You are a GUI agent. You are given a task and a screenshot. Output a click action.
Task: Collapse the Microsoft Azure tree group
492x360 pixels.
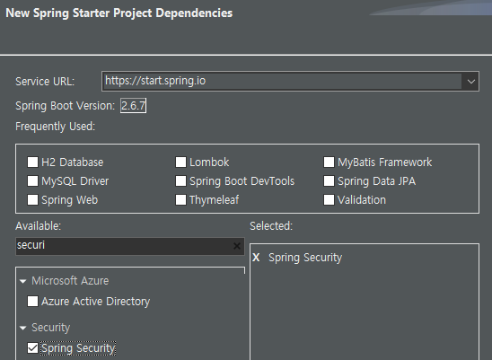pyautogui.click(x=23, y=281)
